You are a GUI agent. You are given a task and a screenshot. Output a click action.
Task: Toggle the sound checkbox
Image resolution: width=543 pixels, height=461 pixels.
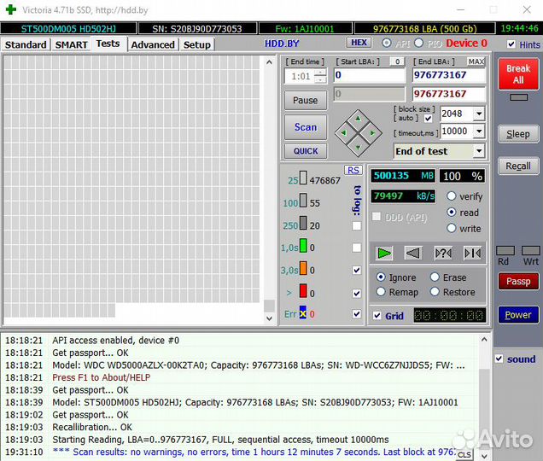click(499, 359)
